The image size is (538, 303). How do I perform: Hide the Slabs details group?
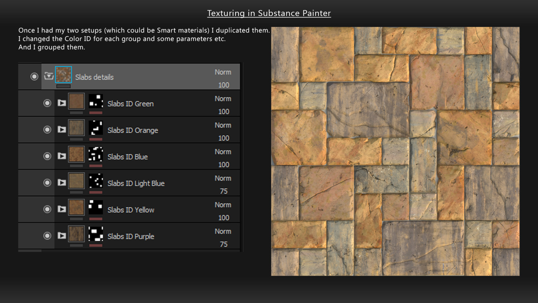pyautogui.click(x=34, y=77)
